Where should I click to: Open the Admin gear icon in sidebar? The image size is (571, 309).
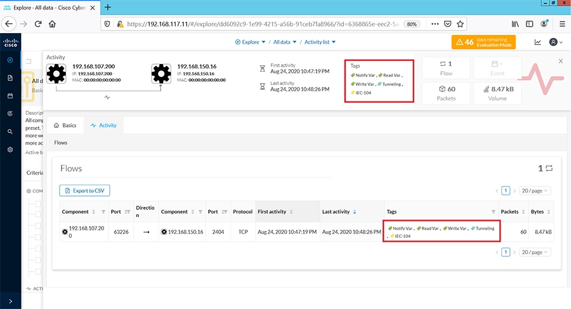[x=10, y=149]
